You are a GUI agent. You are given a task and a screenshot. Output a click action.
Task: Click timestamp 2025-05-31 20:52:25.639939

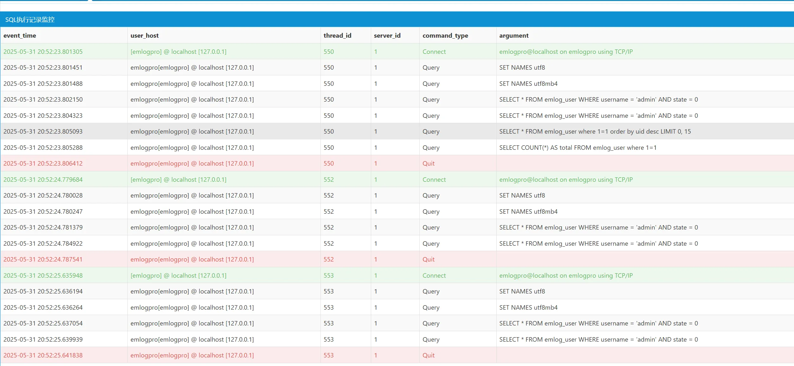tap(43, 339)
